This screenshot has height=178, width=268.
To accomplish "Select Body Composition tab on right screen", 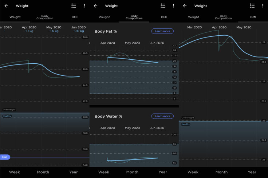I will 223,17.
